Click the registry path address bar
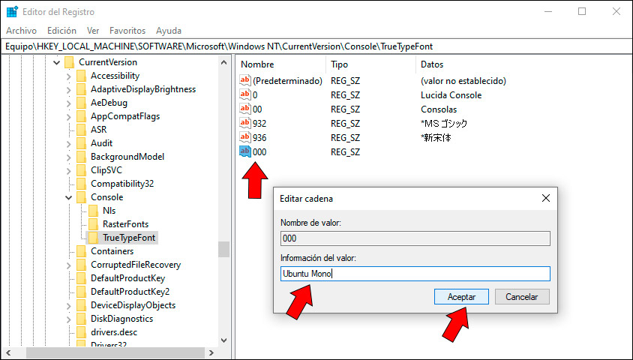The width and height of the screenshot is (633, 360). (316, 46)
